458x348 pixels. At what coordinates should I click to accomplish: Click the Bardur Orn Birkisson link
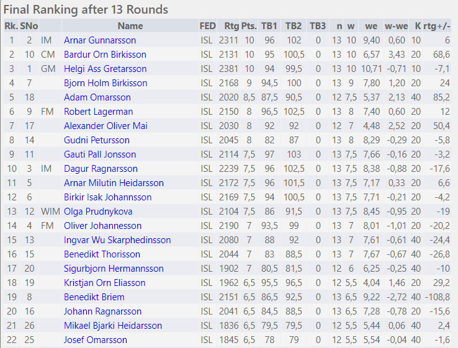tap(106, 55)
